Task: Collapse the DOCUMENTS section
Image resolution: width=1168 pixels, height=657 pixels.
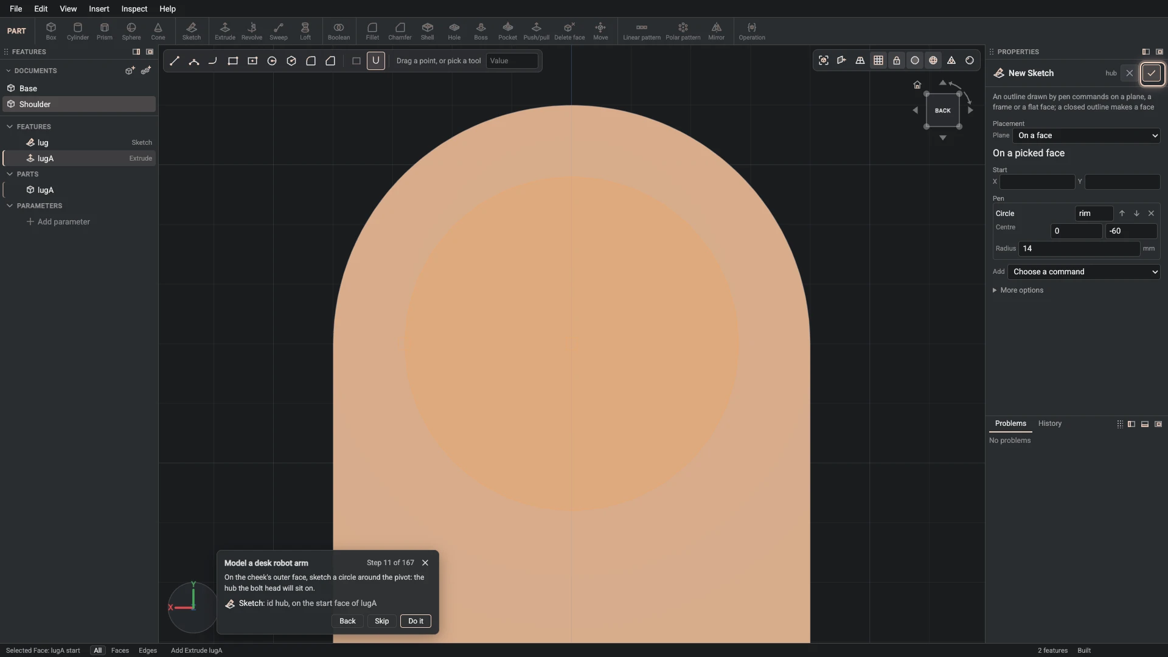Action: (x=9, y=71)
